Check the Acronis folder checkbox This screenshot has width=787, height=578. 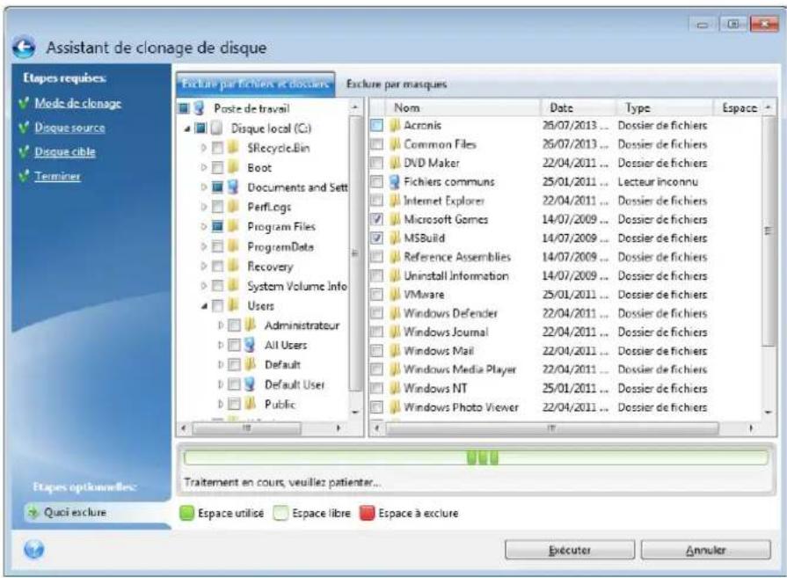point(376,125)
